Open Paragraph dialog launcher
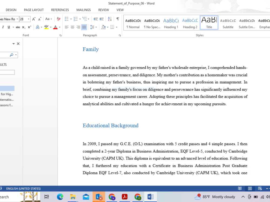Image resolution: width=270 pixels, height=202 pixels. (120, 35)
